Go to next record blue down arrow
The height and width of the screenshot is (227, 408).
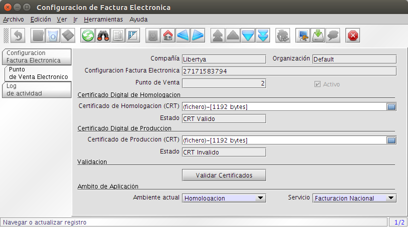tap(248, 35)
